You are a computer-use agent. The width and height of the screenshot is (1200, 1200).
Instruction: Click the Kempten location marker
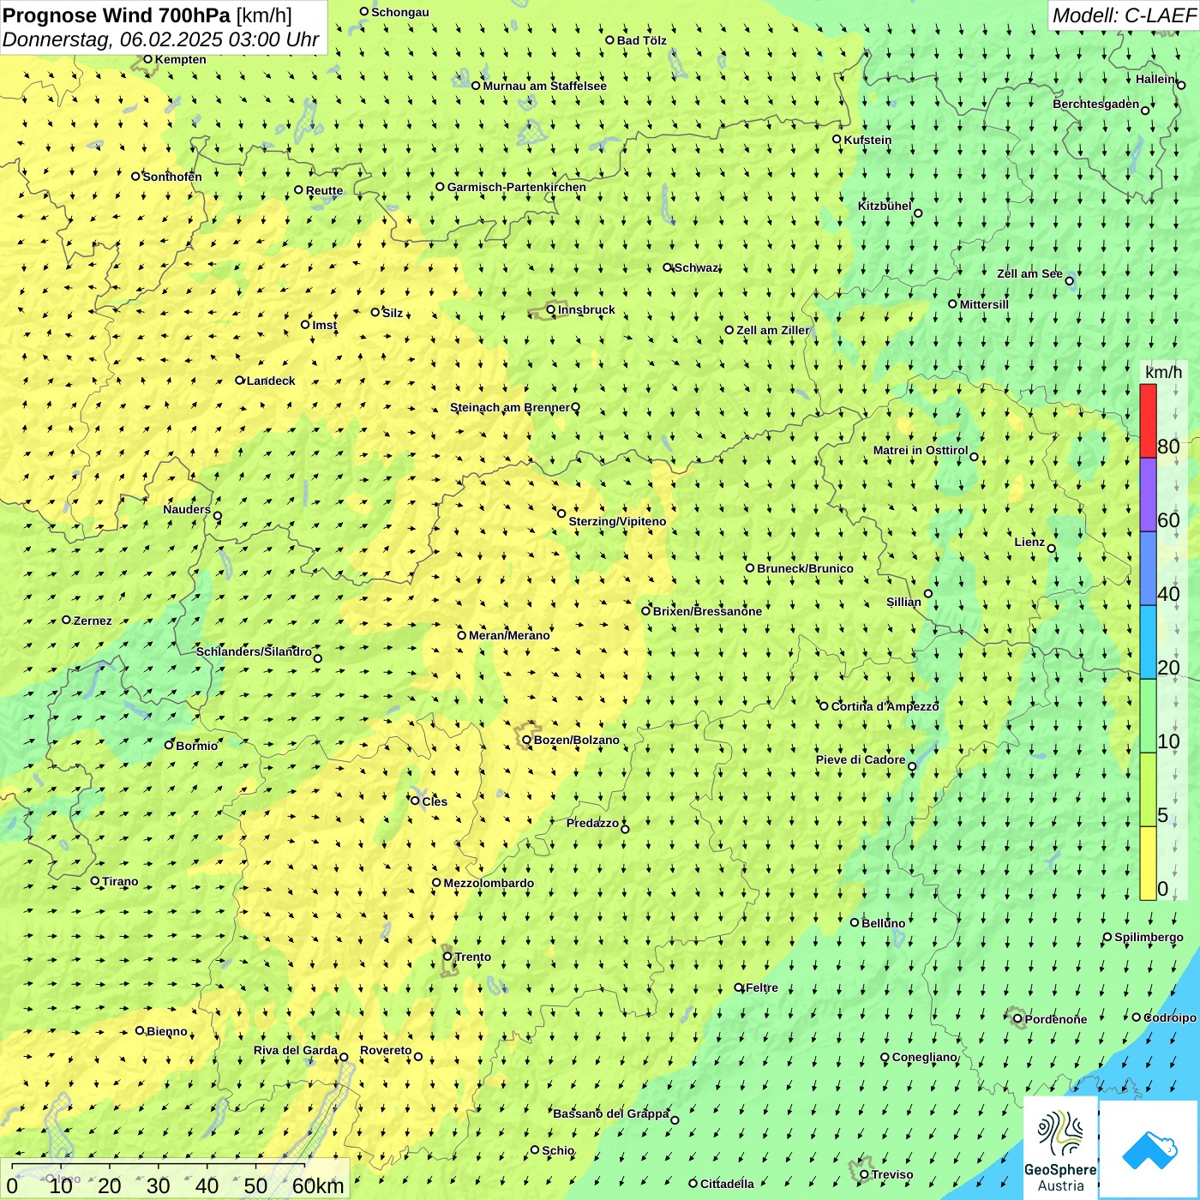tap(147, 59)
